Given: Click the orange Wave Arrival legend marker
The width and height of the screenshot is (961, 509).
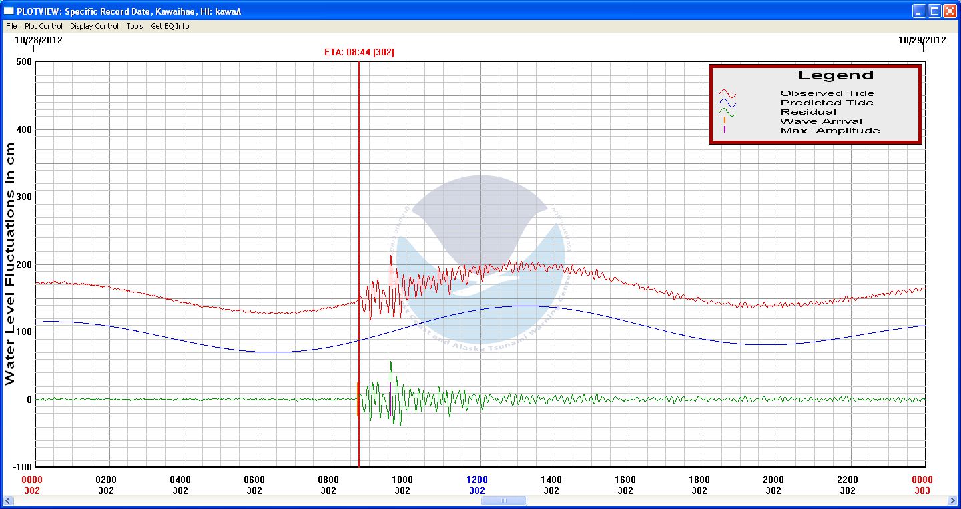Looking at the screenshot, I should (x=725, y=121).
